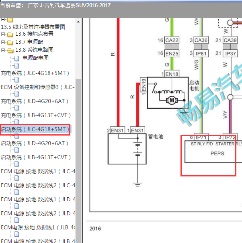Select 13.5 线束及其连接器布置图 in tree
This screenshot has width=242, height=243.
click(x=33, y=27)
